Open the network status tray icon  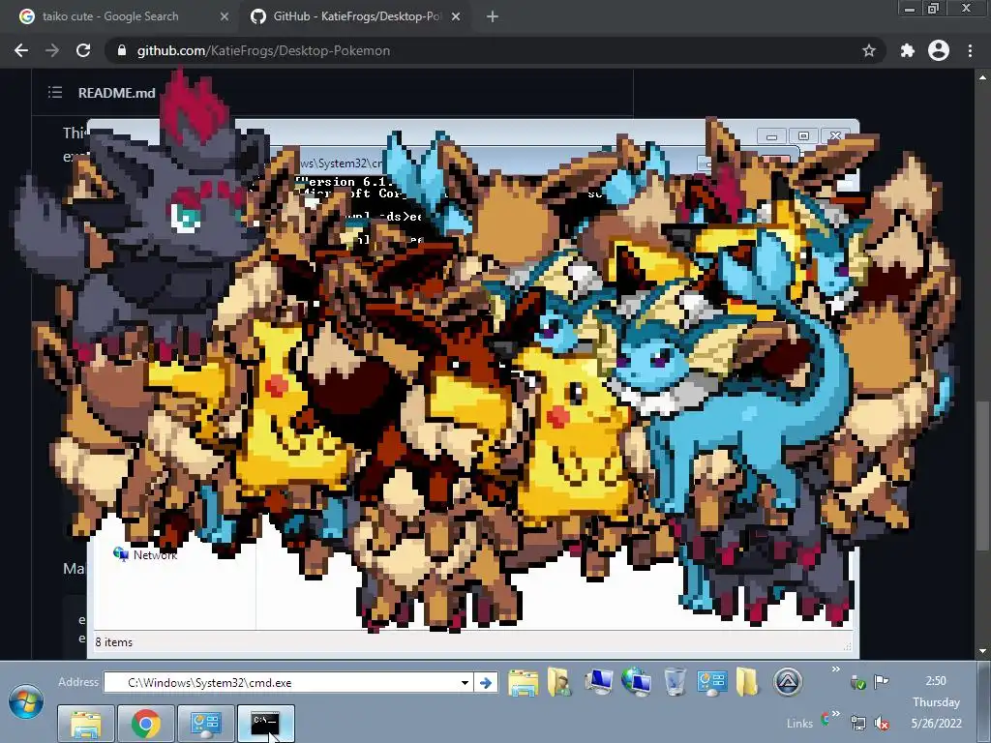[857, 723]
